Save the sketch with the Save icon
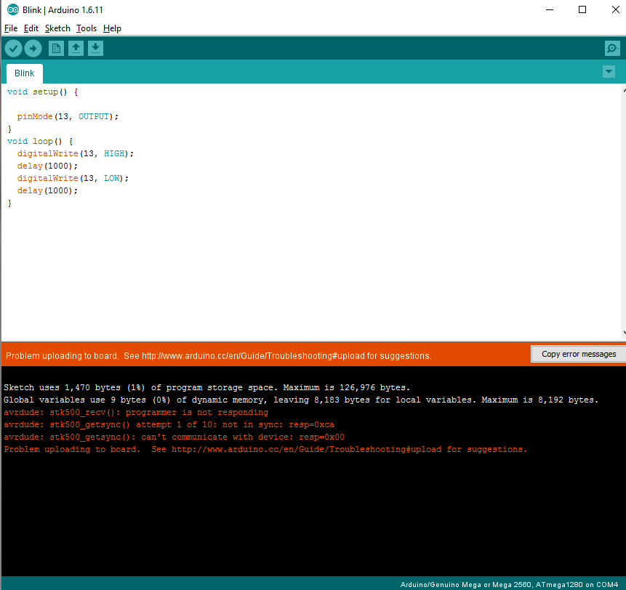The image size is (626, 590). [x=95, y=49]
